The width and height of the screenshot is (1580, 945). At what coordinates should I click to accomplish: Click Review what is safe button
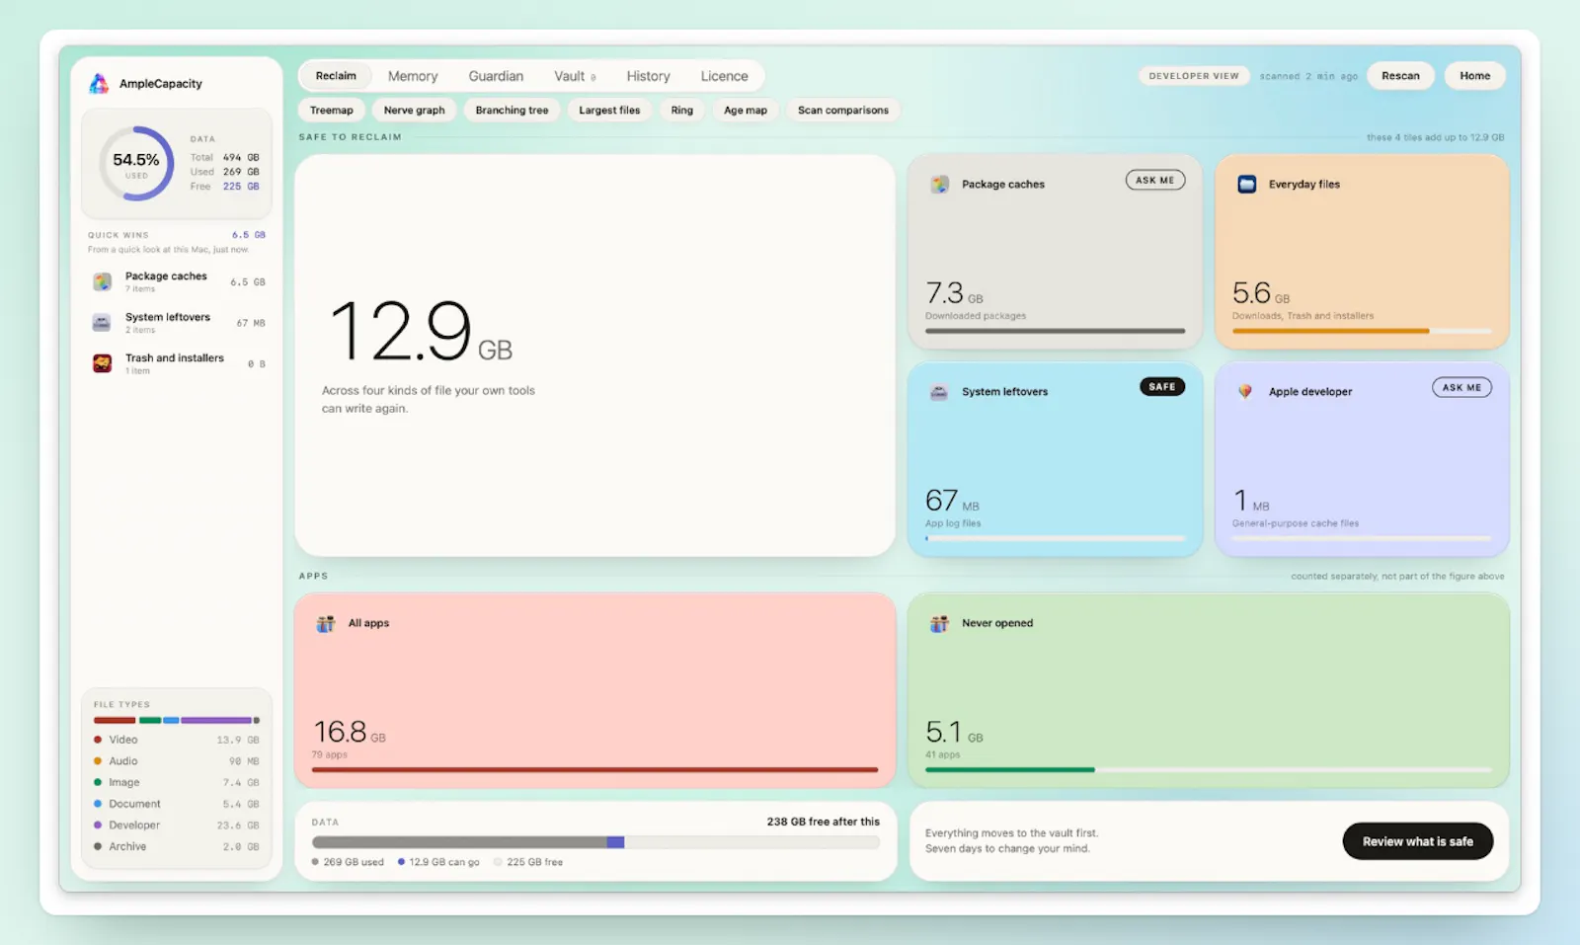click(1418, 841)
